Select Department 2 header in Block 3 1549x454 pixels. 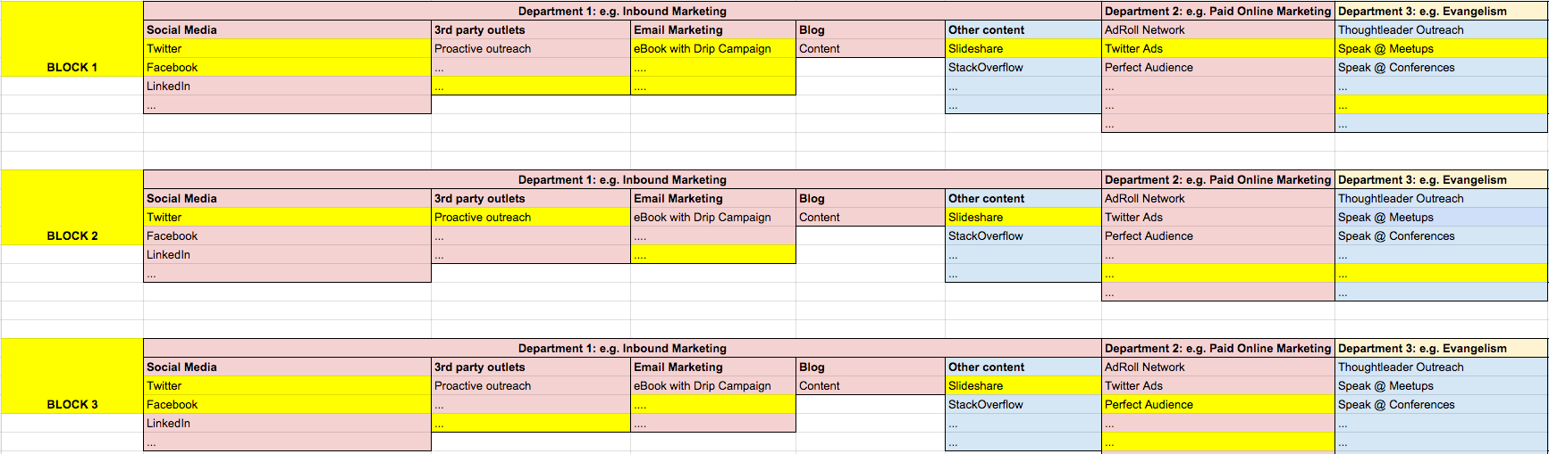pos(1217,348)
